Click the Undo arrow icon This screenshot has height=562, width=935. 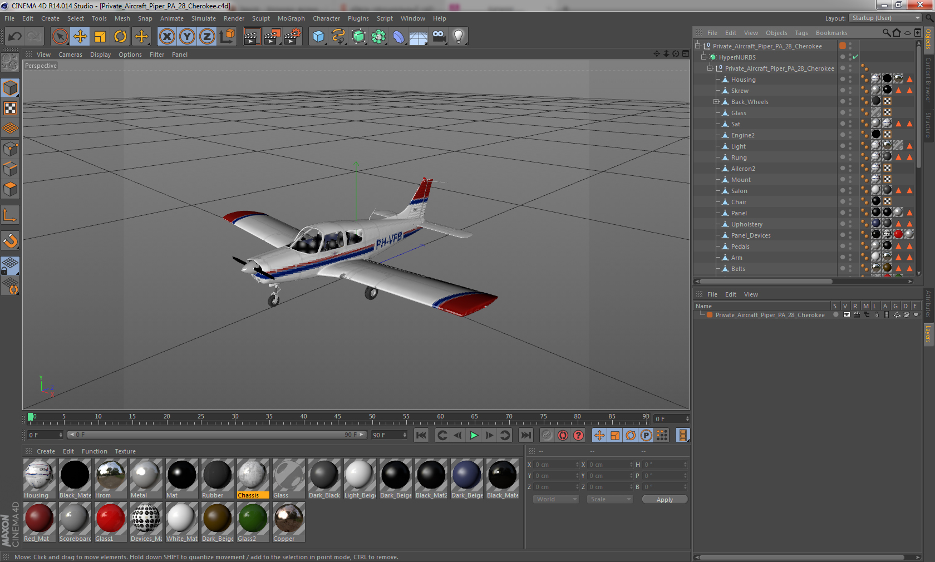[14, 37]
